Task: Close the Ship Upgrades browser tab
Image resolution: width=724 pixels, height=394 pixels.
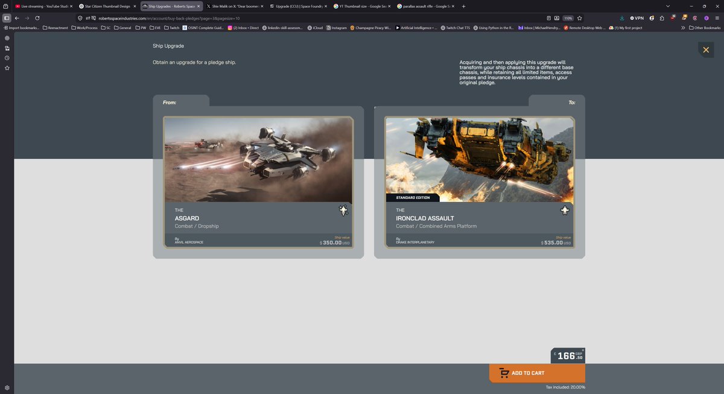Action: 198,6
